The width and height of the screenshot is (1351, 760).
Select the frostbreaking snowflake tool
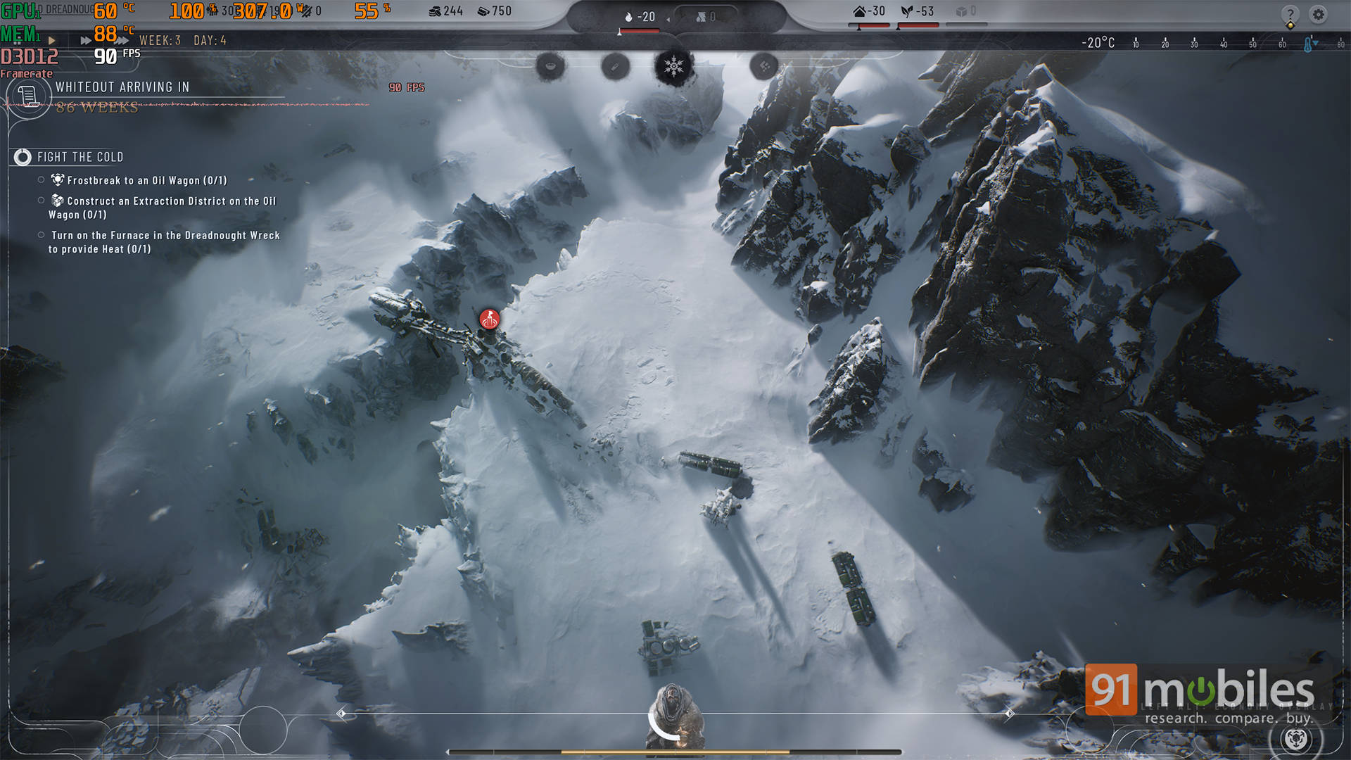[x=673, y=67]
